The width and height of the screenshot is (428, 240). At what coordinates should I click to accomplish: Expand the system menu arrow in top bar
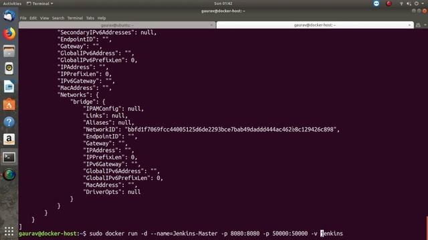pyautogui.click(x=422, y=3)
